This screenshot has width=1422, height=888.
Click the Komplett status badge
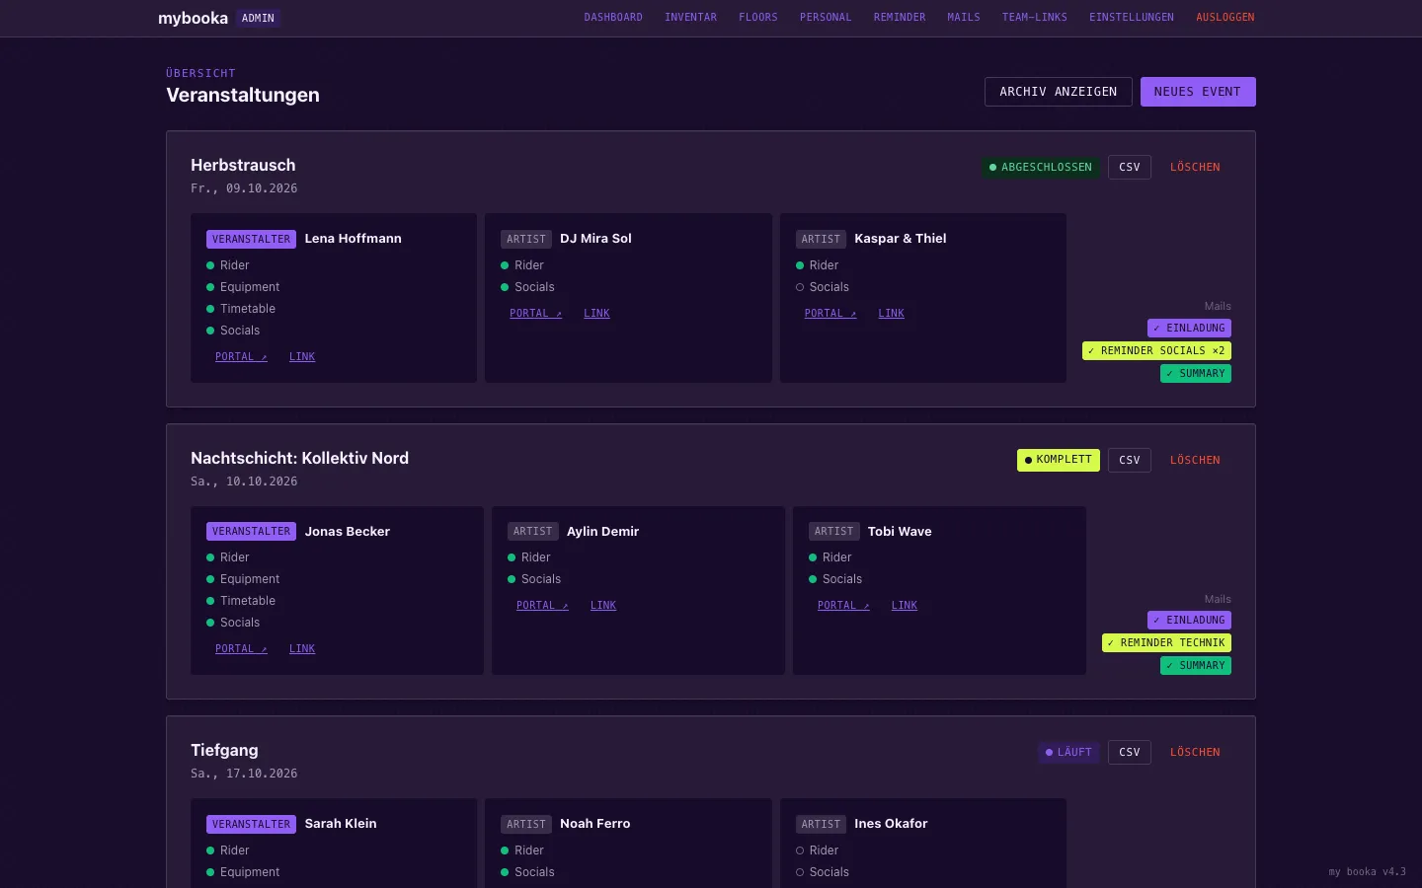(x=1059, y=460)
